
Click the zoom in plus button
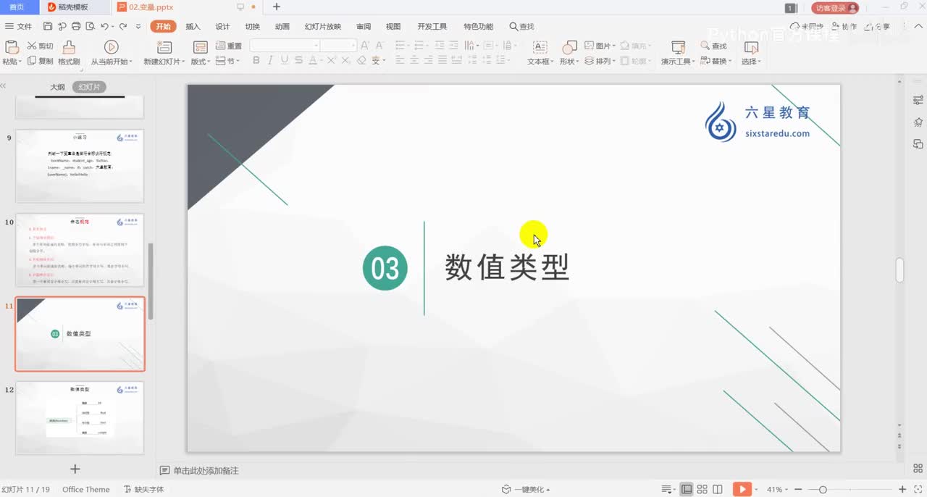(x=902, y=489)
